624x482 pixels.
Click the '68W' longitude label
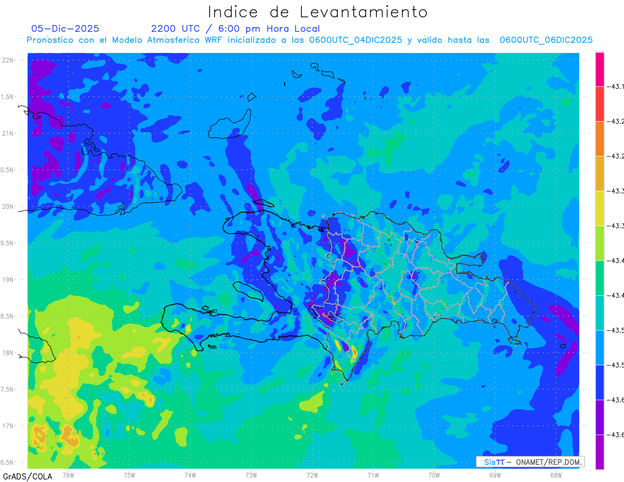coord(555,475)
